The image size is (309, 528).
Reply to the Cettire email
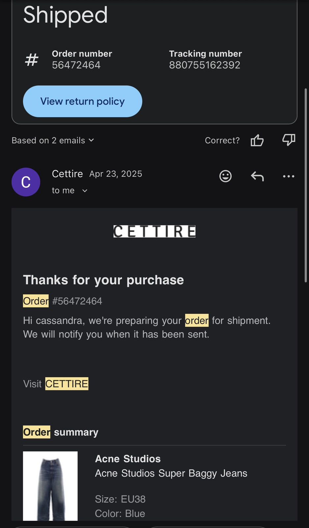pos(257,176)
